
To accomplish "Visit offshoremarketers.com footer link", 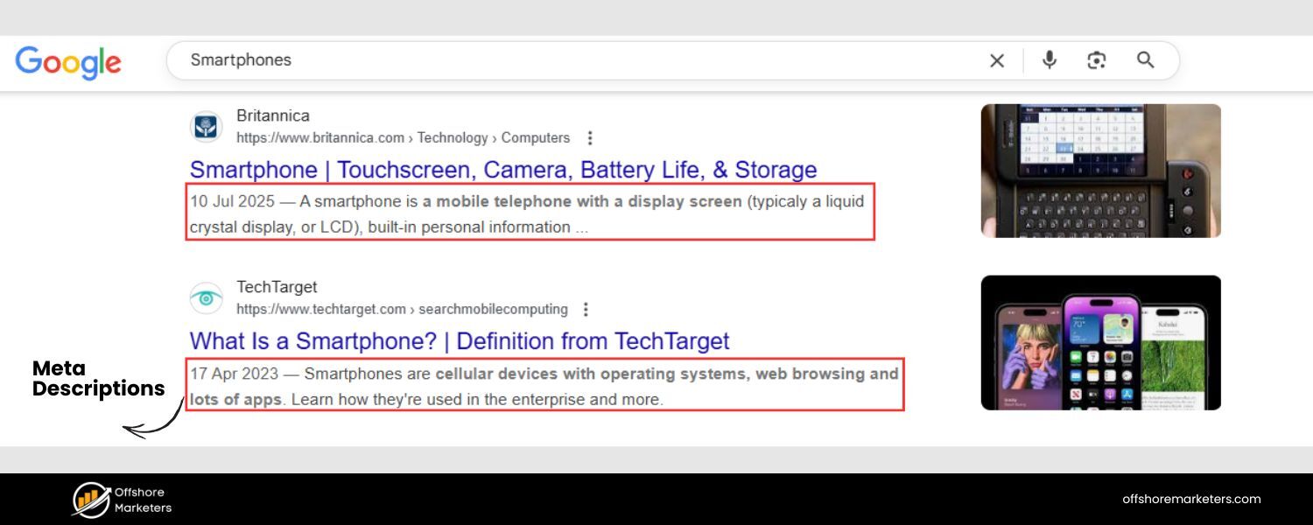I will tap(1191, 500).
